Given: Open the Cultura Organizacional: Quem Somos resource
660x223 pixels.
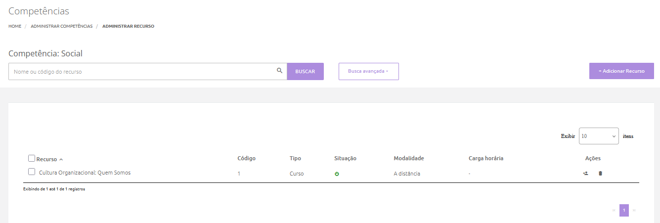Looking at the screenshot, I should coord(85,173).
